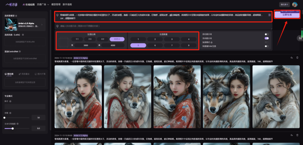Click the info icon beside 文本引导强度
The height and width of the screenshot is (145, 303).
(x=17, y=124)
